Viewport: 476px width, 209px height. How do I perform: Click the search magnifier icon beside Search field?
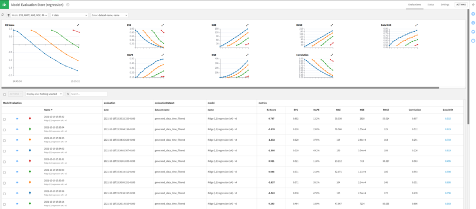(x=68, y=94)
